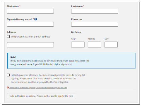This screenshot has width=142, height=106.
Task: Focus the Signer/attorney e-mail field
Action: [30, 24]
